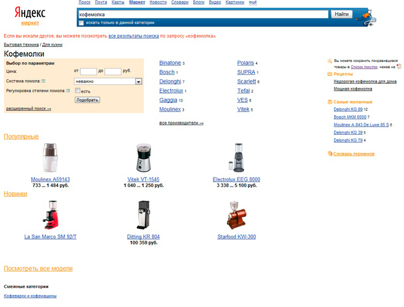This screenshot has width=404, height=307.
Task: Click the help icon beside Система помола
Action: [x=43, y=81]
